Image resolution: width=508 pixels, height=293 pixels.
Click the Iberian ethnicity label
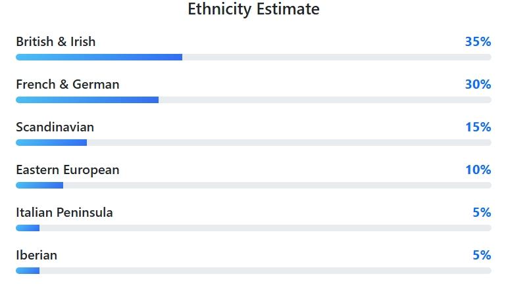pos(37,255)
